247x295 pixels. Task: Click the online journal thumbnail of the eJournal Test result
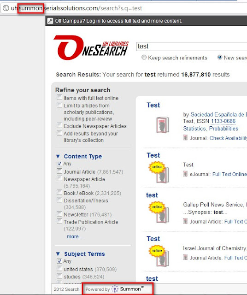[x=159, y=172]
